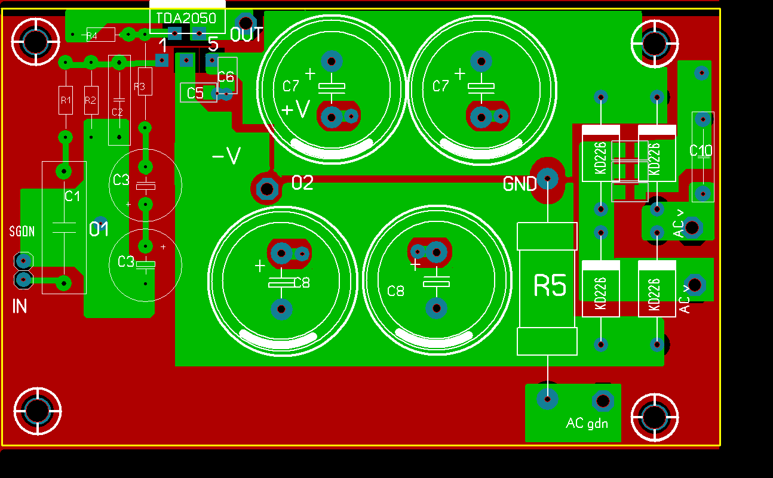The image size is (773, 478).
Task: Select the round pad beside the GND label
Action: pyautogui.click(x=547, y=177)
